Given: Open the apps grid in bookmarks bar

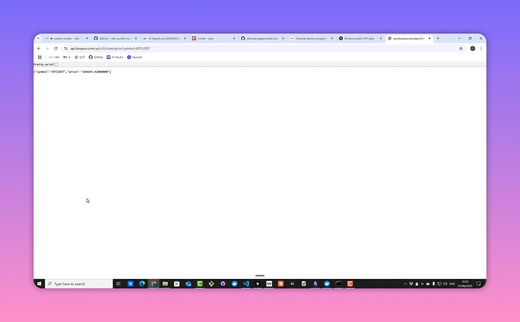Looking at the screenshot, I should [40, 57].
